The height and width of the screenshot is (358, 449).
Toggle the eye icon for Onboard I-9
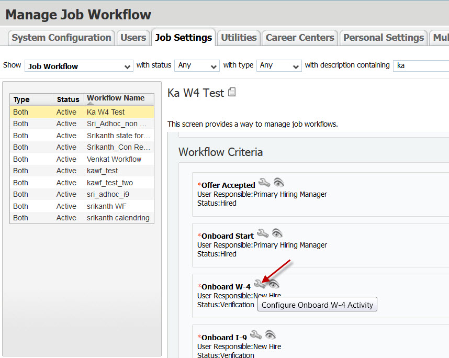270,335
